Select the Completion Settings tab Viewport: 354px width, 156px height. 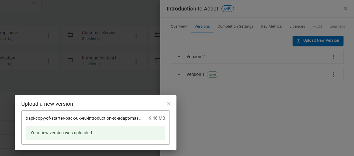[235, 26]
